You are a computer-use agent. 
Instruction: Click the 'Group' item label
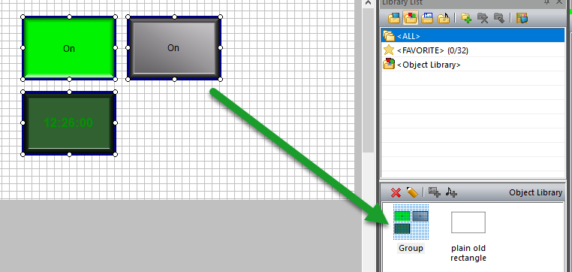pos(411,248)
